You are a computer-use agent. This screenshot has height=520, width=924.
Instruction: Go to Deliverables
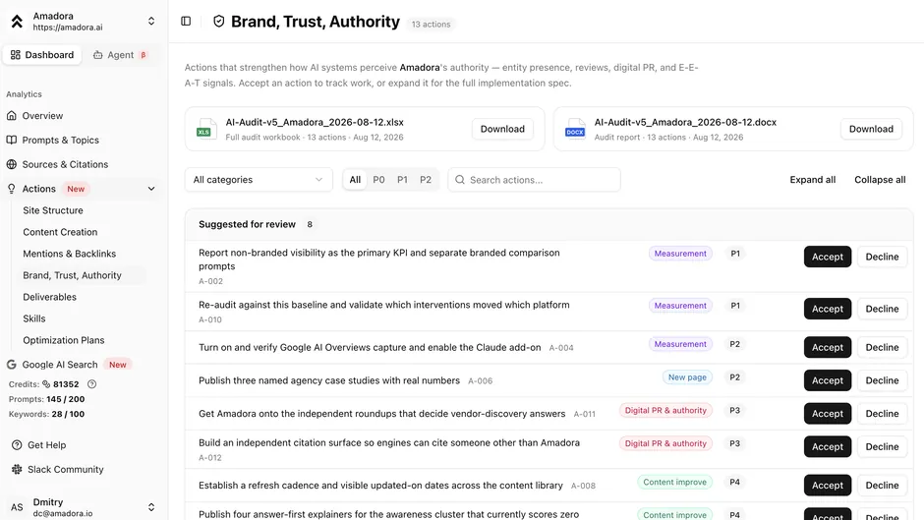[x=49, y=297]
